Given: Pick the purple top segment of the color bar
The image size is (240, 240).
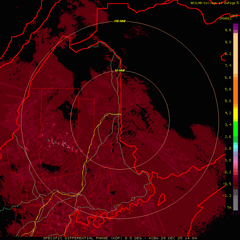Looking at the screenshot, I should pos(235,27).
